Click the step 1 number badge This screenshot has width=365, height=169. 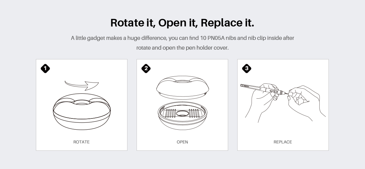45,69
